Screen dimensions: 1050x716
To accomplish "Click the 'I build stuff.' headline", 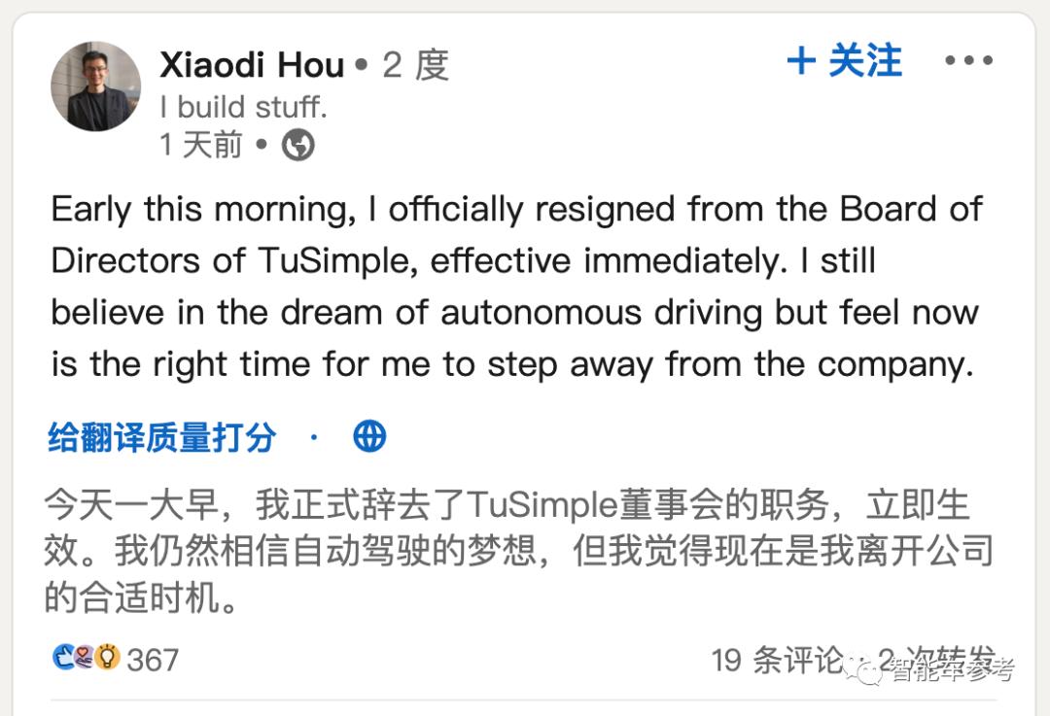I will tap(243, 107).
